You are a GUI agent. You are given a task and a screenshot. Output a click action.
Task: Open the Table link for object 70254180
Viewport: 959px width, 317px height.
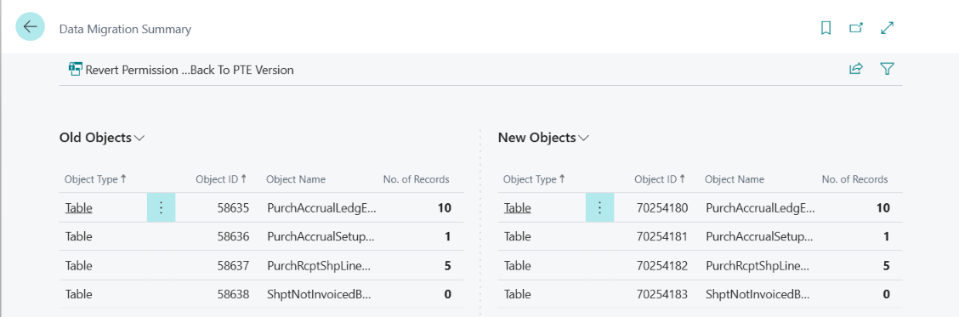[x=518, y=207]
